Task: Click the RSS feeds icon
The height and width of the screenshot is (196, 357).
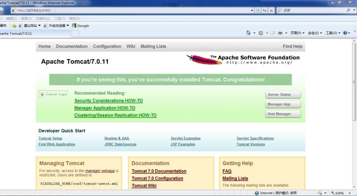Action: point(261,33)
